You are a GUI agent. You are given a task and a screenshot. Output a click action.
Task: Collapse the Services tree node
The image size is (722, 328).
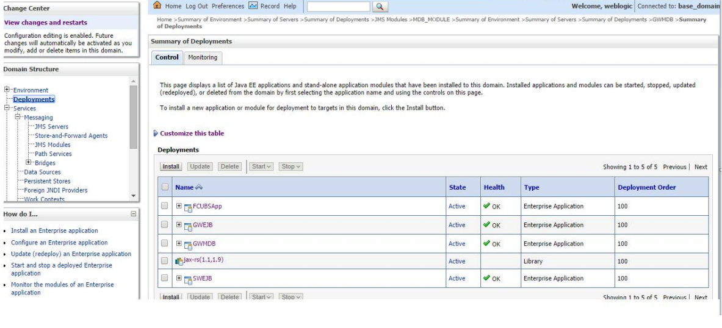(x=7, y=108)
